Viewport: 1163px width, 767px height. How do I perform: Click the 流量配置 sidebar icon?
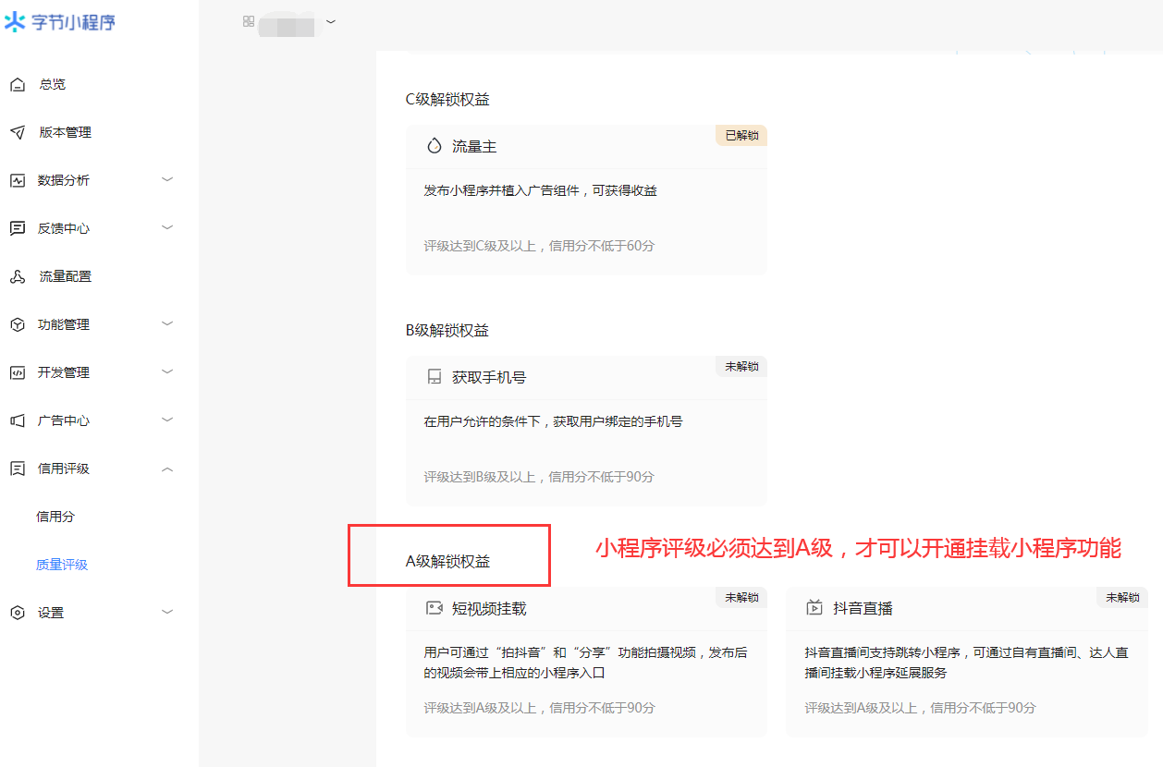(17, 277)
